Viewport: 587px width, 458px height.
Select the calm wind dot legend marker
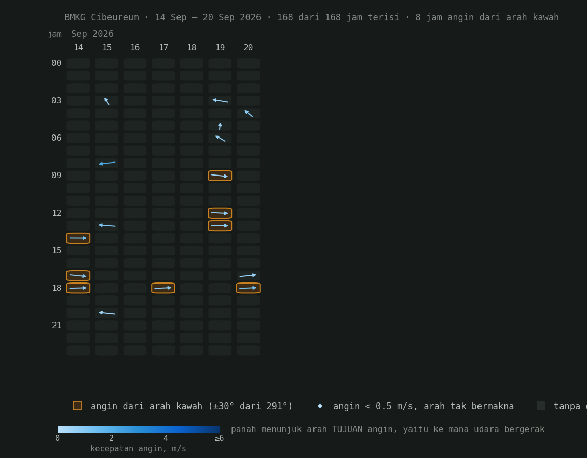tap(320, 406)
